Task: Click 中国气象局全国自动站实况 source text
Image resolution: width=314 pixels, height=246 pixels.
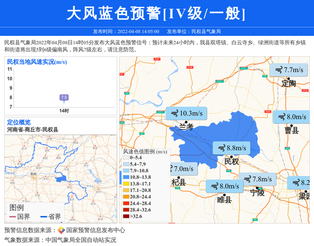Action: click(81, 240)
